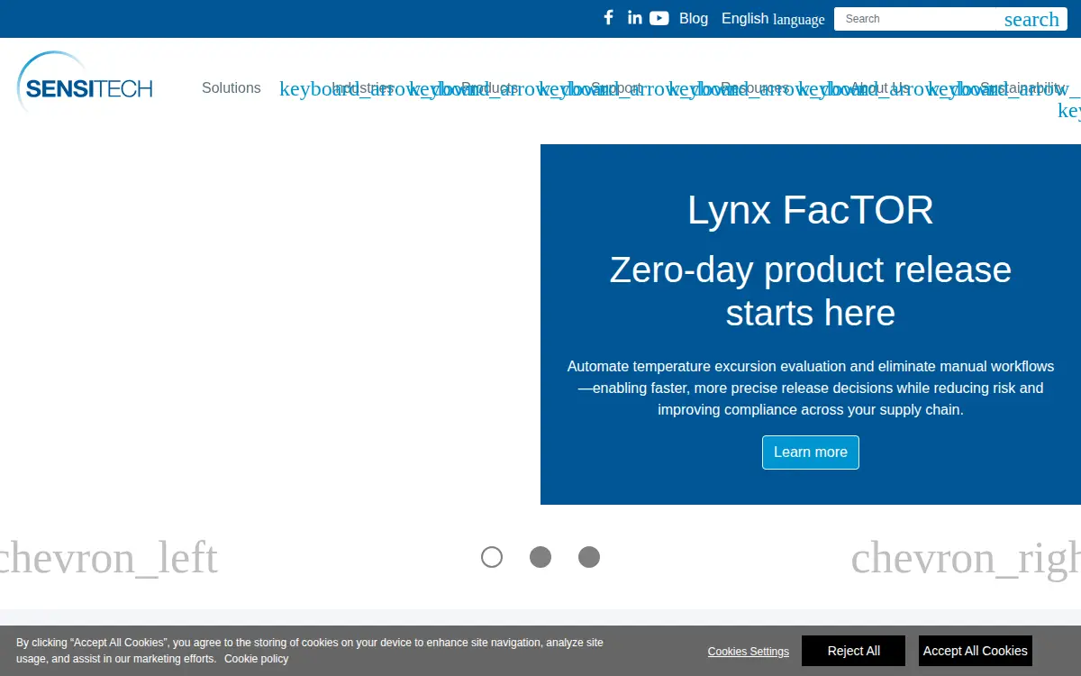Open the Blog link in top bar

click(694, 18)
